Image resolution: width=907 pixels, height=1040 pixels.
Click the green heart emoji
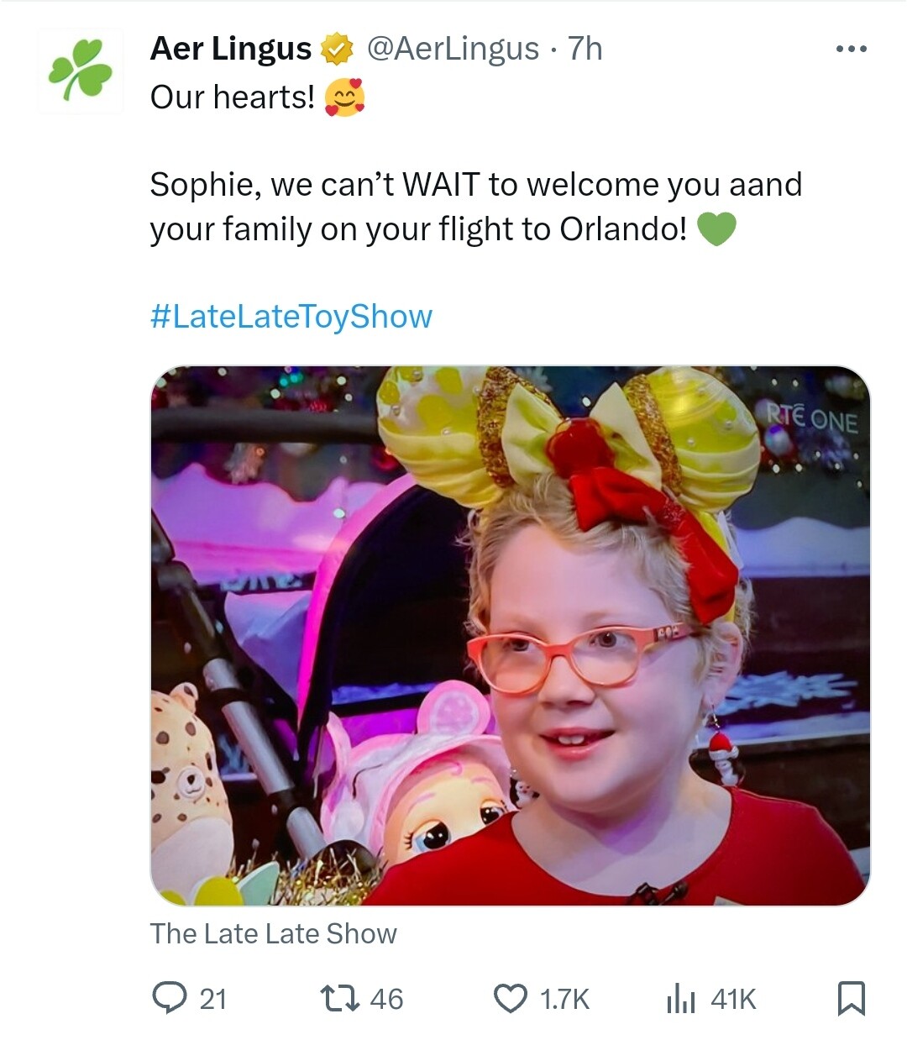[x=716, y=228]
